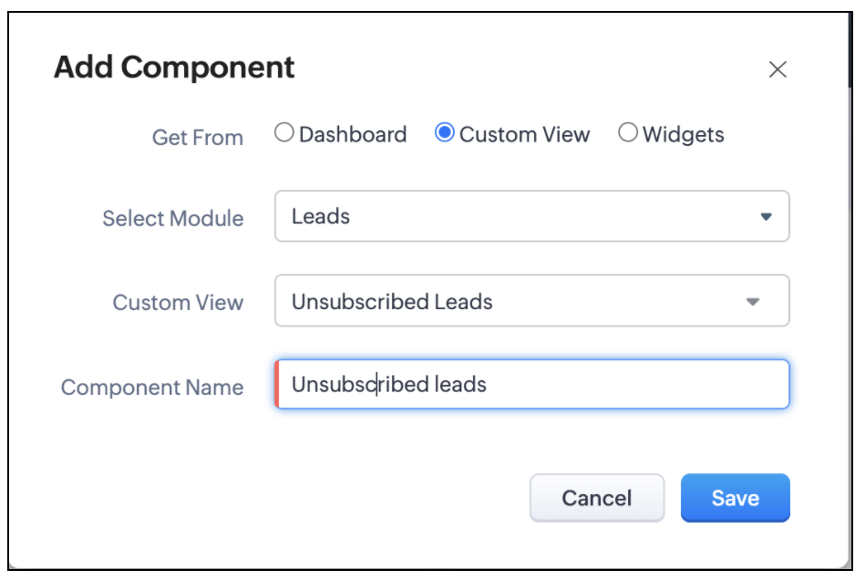Click the "Component Name" field label
855x580 pixels.
point(152,388)
